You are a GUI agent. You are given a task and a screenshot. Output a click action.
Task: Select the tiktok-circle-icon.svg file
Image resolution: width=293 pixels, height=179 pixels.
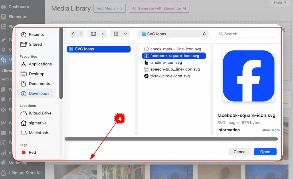(170, 76)
